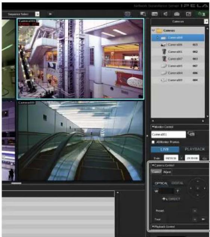Click the center button of pan pad

click(198, 188)
